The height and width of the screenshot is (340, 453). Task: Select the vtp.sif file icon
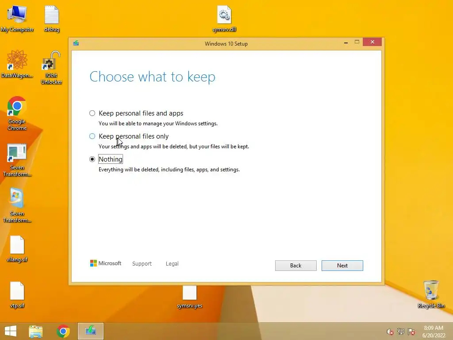[17, 295]
